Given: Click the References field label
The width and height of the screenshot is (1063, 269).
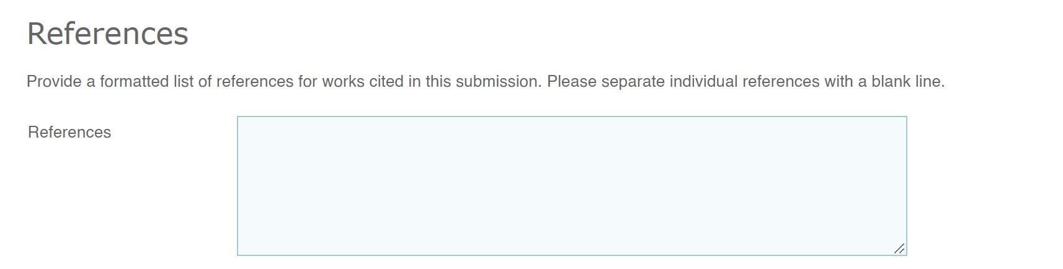Looking at the screenshot, I should coord(69,132).
